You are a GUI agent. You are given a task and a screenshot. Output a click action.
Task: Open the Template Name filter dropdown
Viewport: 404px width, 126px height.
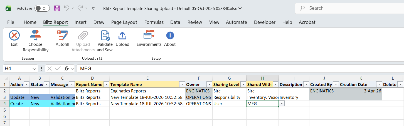(x=182, y=84)
